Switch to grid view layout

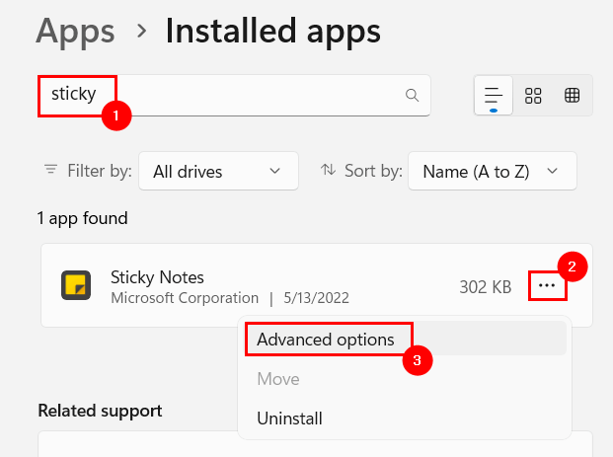[533, 96]
